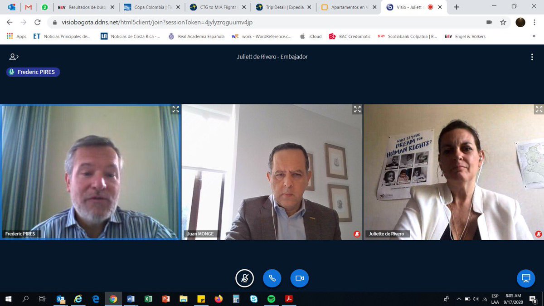This screenshot has height=306, width=544.
Task: Open Real Academia Española bookmark
Action: pyautogui.click(x=196, y=36)
